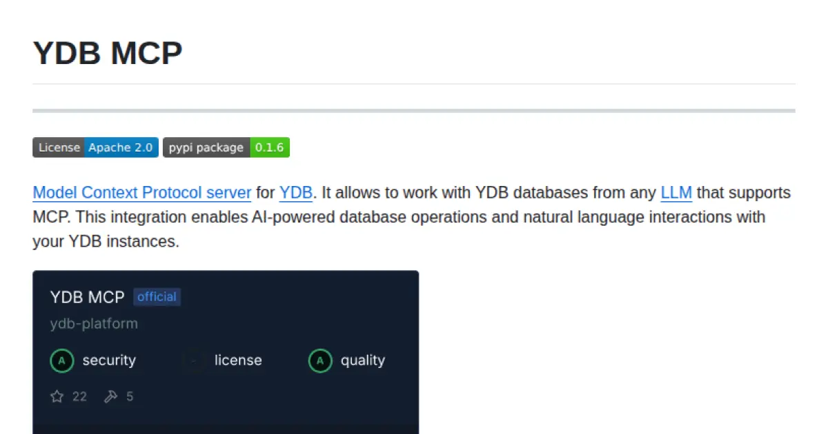This screenshot has height=434, width=828.
Task: Click the license grade icon in card
Action: click(x=194, y=360)
